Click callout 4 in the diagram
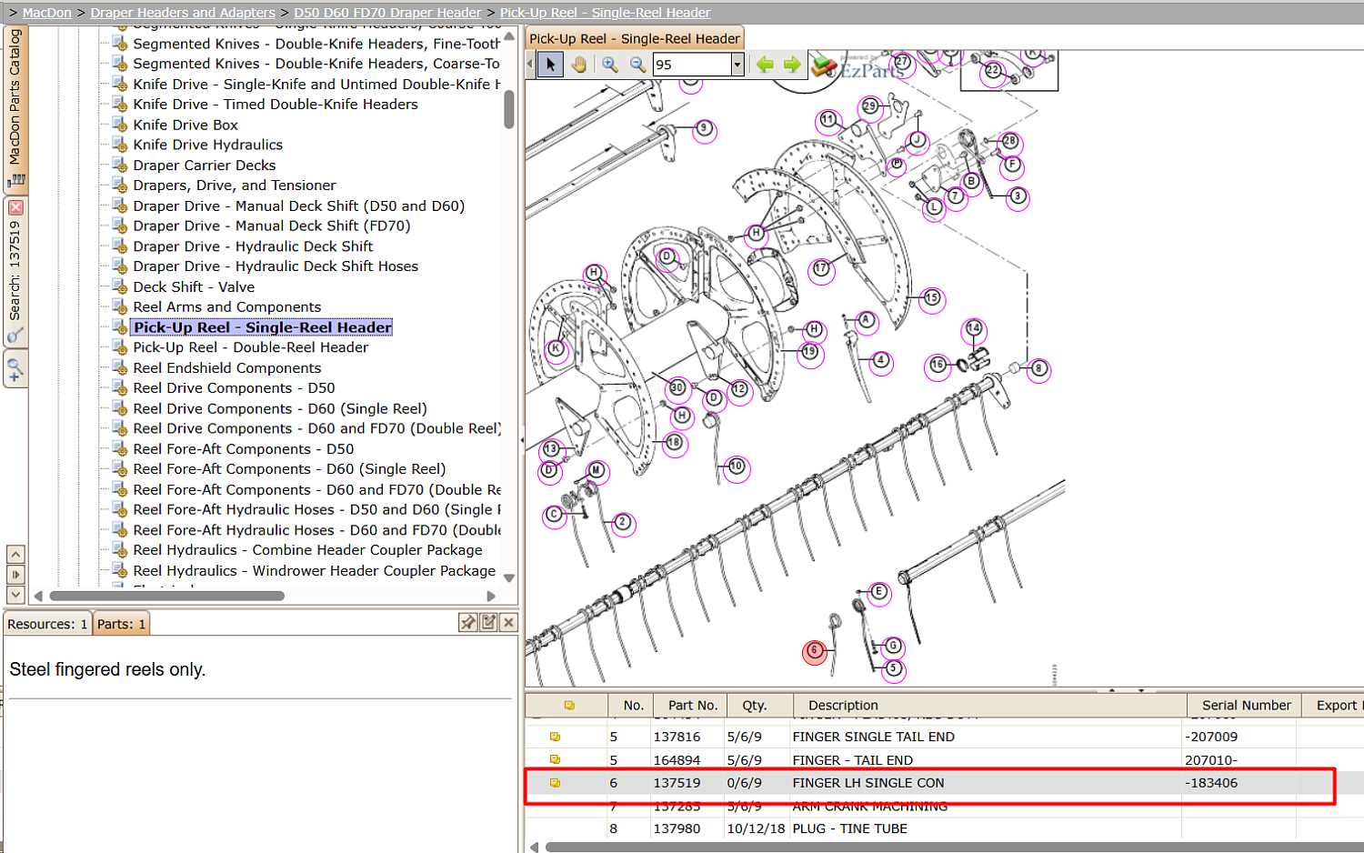This screenshot has height=853, width=1364. pyautogui.click(x=880, y=361)
